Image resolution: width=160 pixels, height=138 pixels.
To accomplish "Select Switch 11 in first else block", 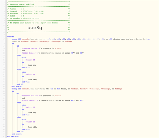I will [30, 74].
